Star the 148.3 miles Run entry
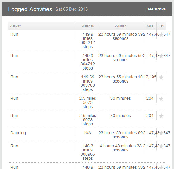 (161, 146)
